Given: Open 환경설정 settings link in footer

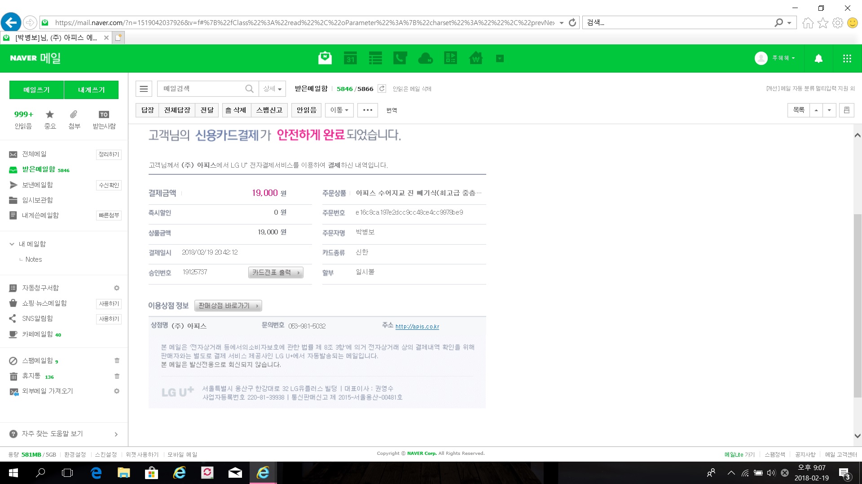Looking at the screenshot, I should click(75, 454).
